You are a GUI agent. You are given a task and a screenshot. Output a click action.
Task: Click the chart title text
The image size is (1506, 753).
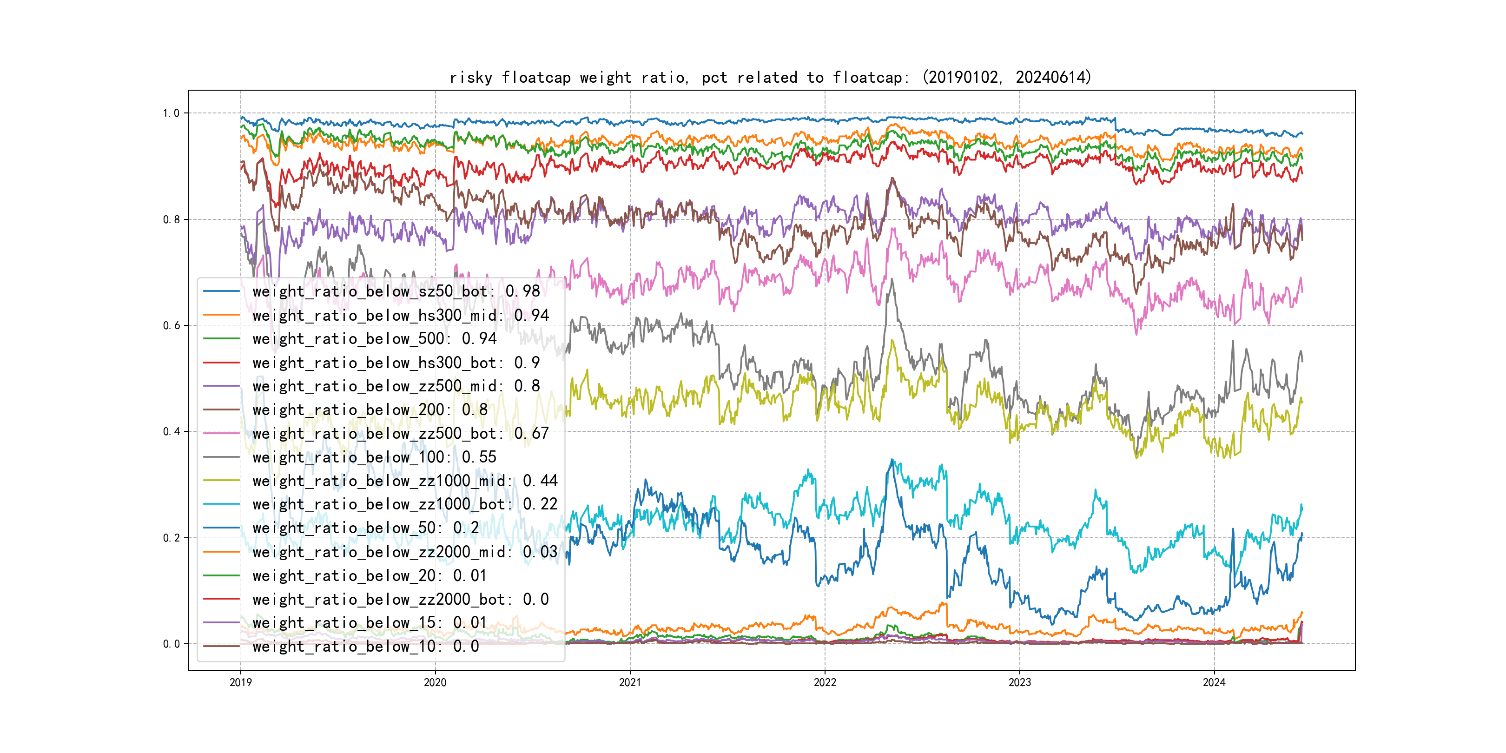[770, 77]
